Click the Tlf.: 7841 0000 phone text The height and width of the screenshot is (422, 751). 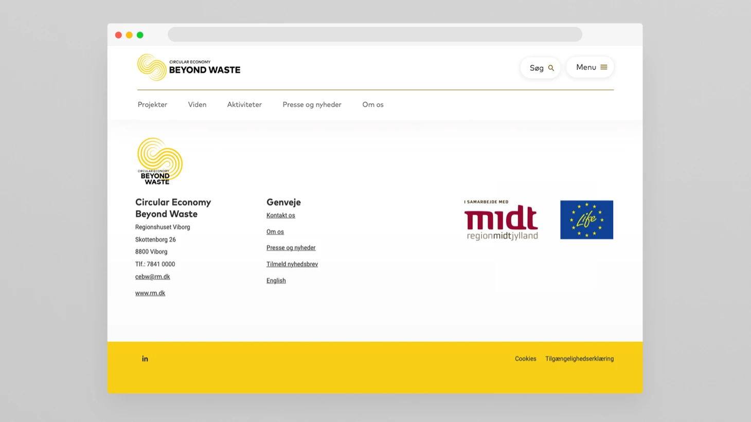(x=155, y=264)
